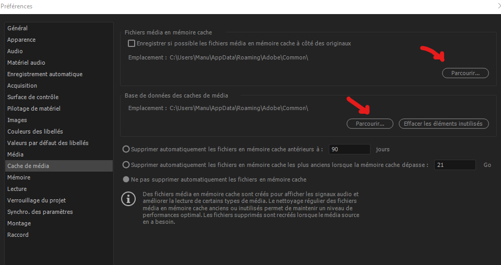Click Parcourir for media cache database location
The image size is (501, 265).
click(x=369, y=124)
